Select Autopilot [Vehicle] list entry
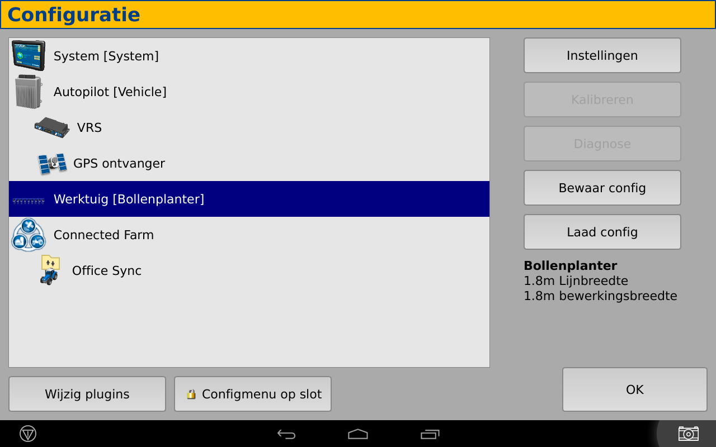Image resolution: width=716 pixels, height=447 pixels. pos(110,92)
